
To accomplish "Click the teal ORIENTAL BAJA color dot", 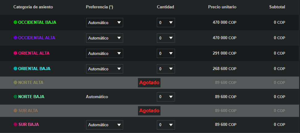I will [15, 69].
